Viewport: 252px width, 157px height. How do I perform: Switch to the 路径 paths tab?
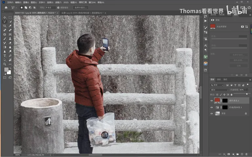[225, 79]
